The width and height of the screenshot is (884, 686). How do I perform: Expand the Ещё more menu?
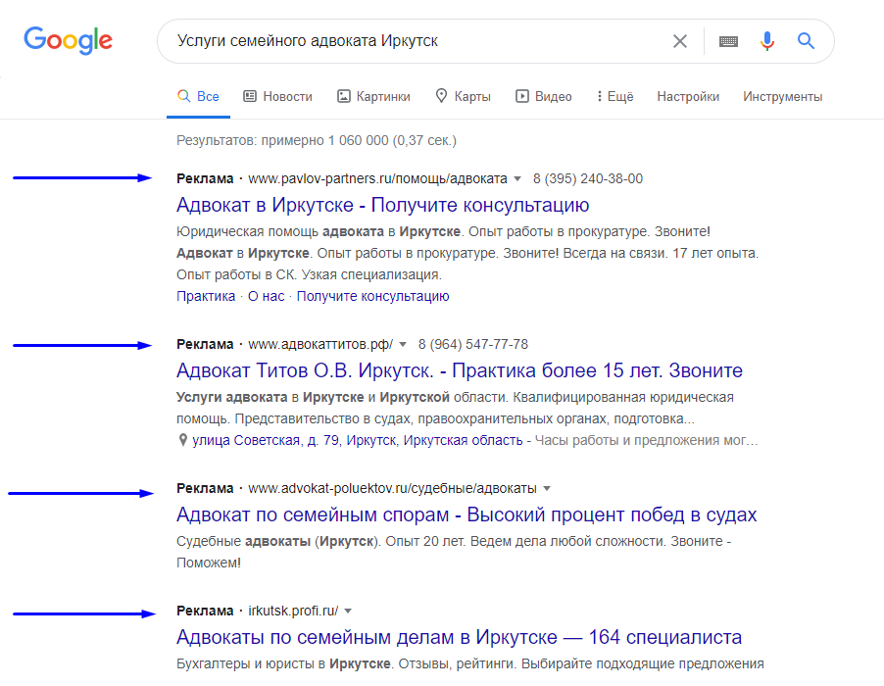615,96
